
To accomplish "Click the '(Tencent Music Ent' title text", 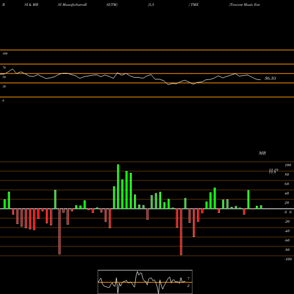I will click(x=245, y=5).
